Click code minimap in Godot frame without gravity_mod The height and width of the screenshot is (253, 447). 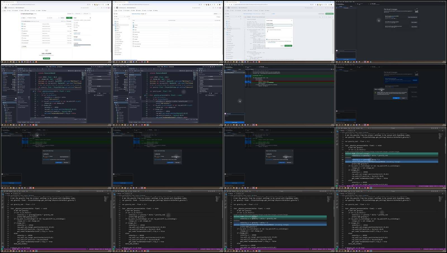point(84,76)
